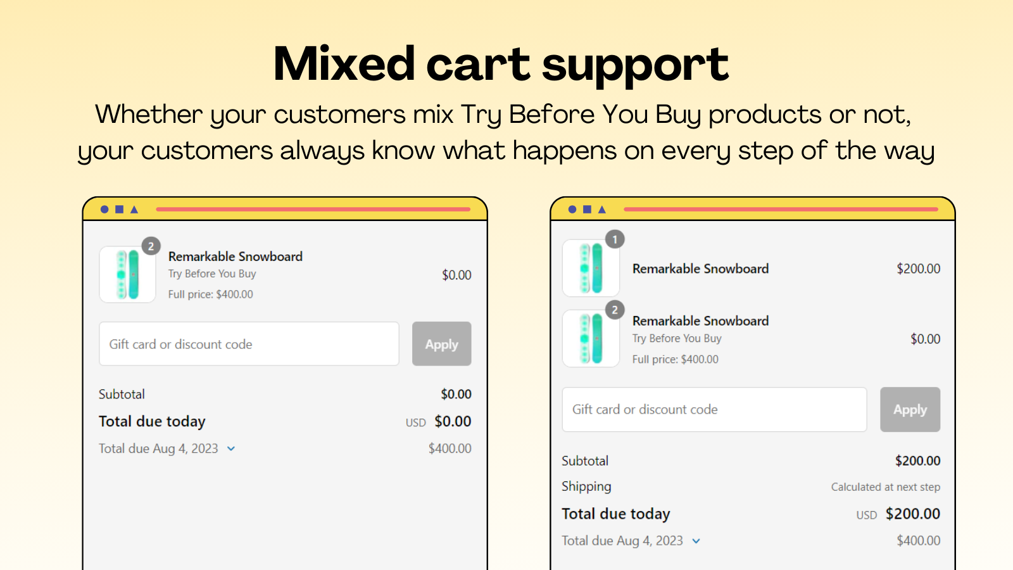This screenshot has height=570, width=1013.
Task: Click the square icon in right window title bar
Action: pyautogui.click(x=587, y=209)
